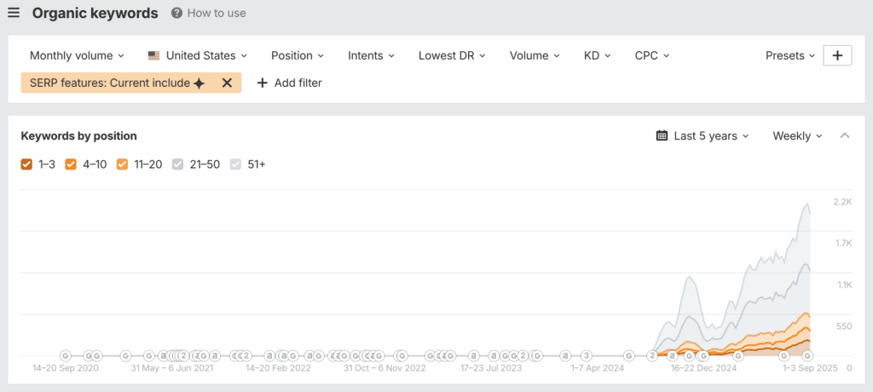Image resolution: width=873 pixels, height=392 pixels.
Task: Enable the 21–50 position checkbox
Action: pos(178,164)
